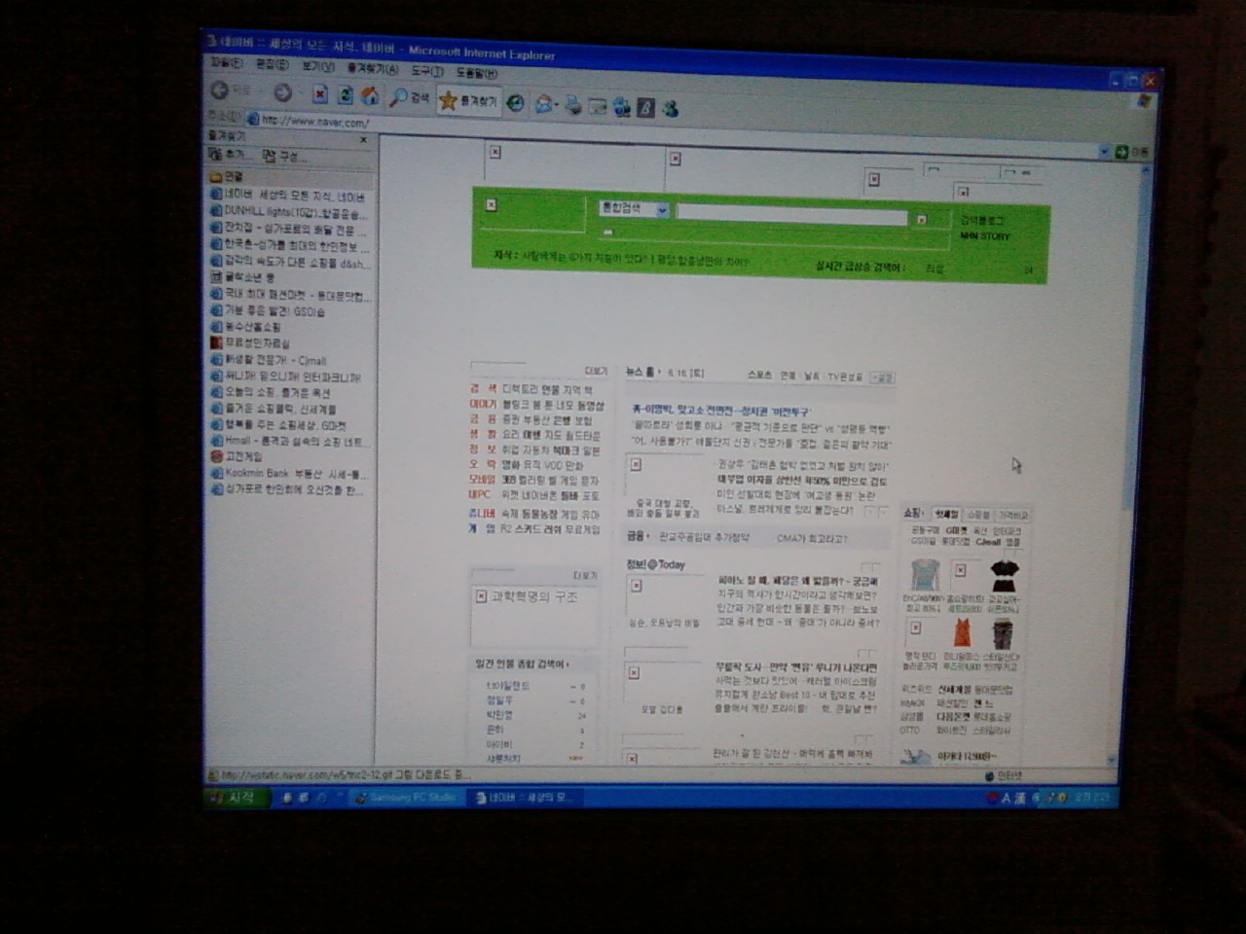Click the dark Bluetooth-style toolbar icon
The image size is (1246, 934).
click(x=645, y=108)
